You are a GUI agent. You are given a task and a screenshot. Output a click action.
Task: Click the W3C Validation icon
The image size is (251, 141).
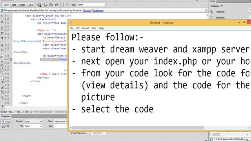pyautogui.click(x=56, y=5)
